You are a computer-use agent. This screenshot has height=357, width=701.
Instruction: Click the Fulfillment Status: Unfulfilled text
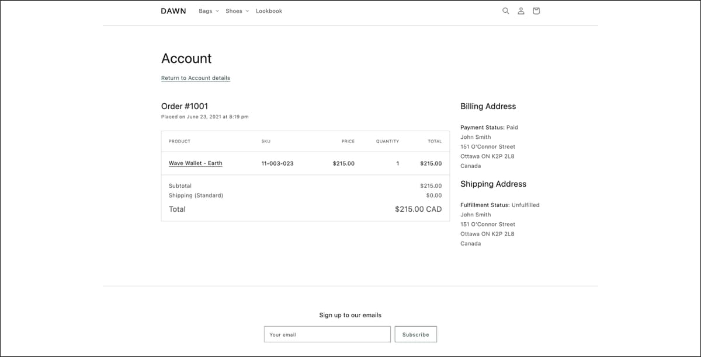(500, 205)
